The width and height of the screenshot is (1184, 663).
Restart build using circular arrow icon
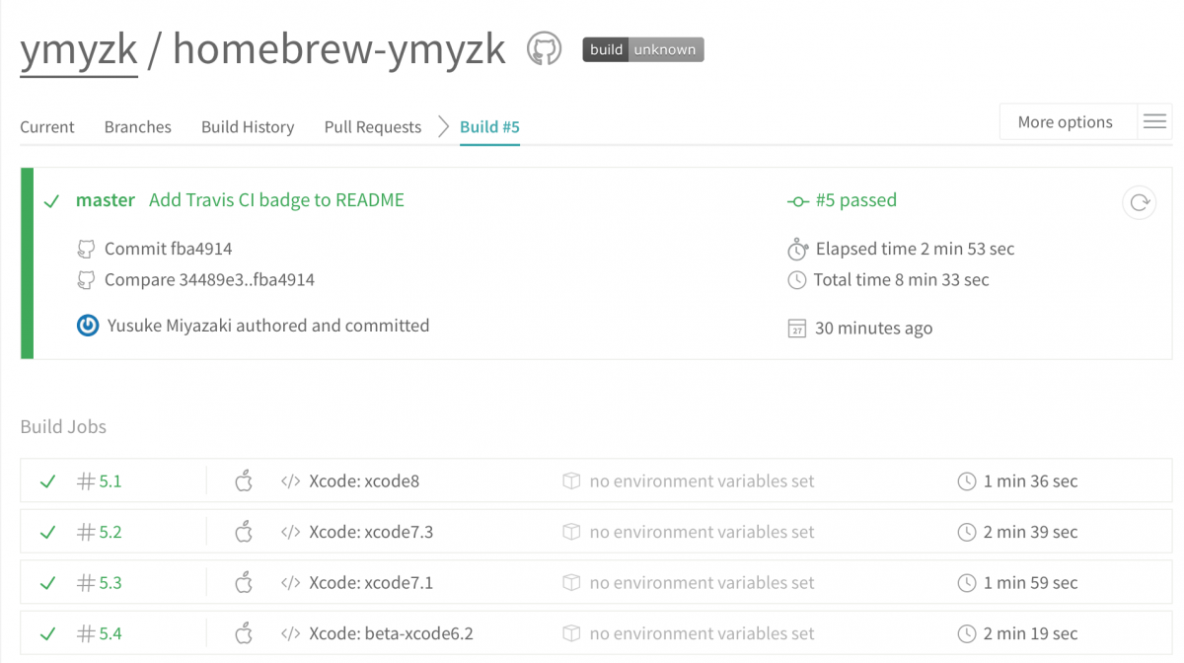(1139, 202)
